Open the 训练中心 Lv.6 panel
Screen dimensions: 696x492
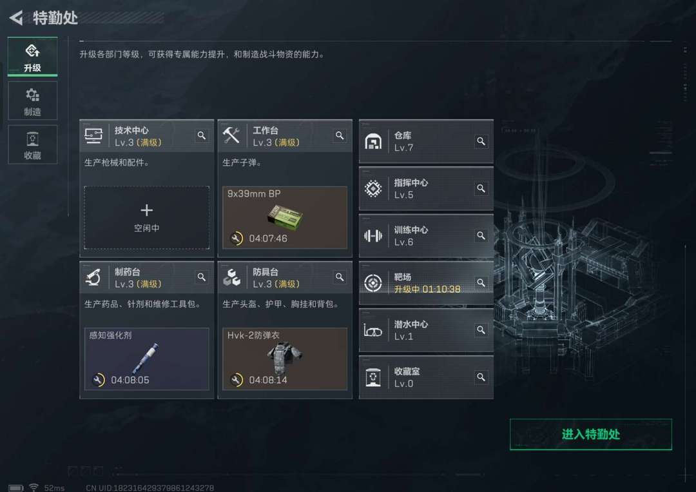[x=426, y=236]
